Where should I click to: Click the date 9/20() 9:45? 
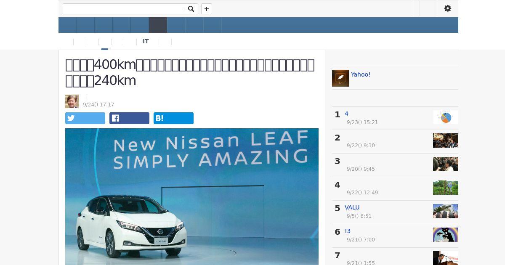tap(361, 169)
